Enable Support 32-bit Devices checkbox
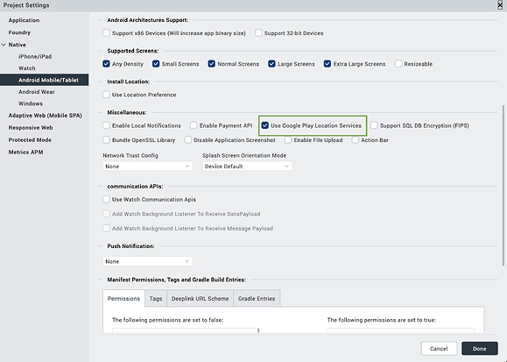Viewport: 507px width, 362px height. tap(258, 33)
